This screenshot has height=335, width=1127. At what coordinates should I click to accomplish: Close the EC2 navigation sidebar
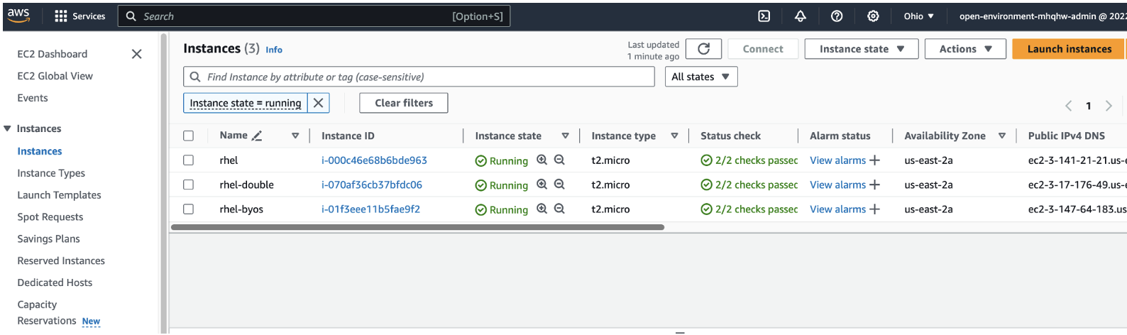click(x=137, y=54)
